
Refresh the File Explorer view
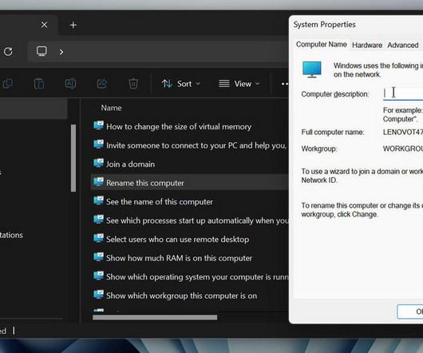[x=8, y=51]
